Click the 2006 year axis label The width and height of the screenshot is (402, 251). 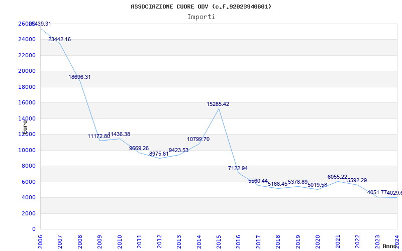[x=41, y=242]
